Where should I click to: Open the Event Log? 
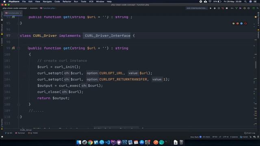(250, 133)
